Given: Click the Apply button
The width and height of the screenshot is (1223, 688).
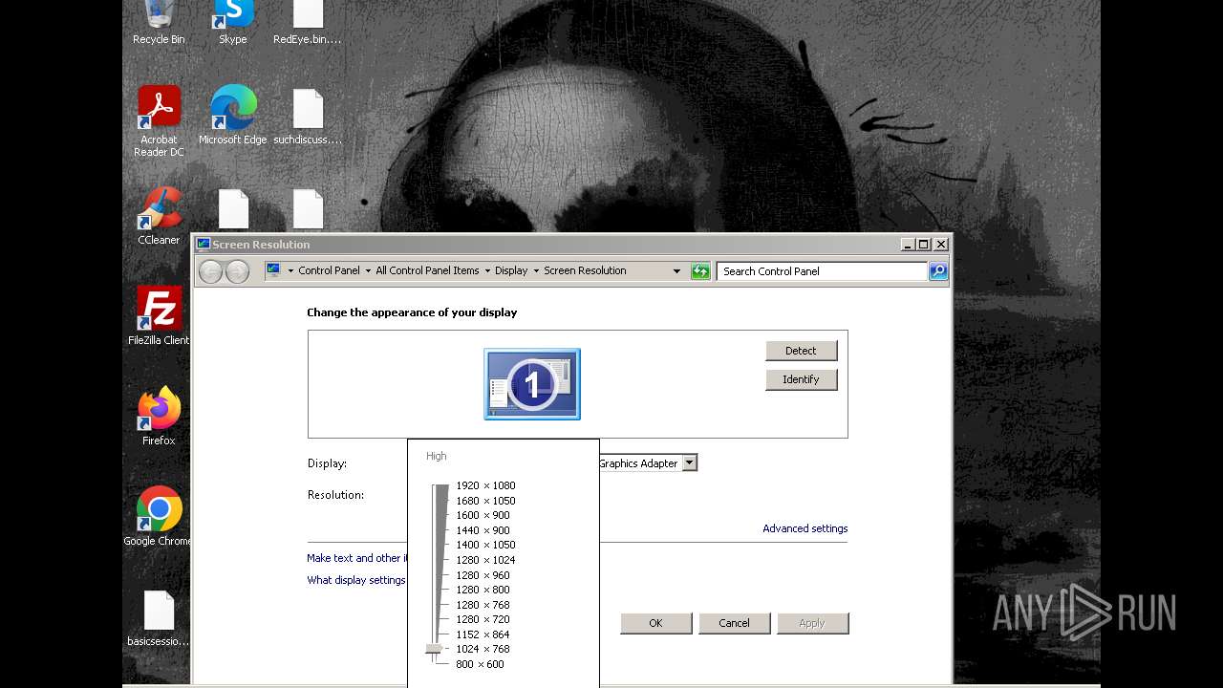Looking at the screenshot, I should tap(812, 623).
